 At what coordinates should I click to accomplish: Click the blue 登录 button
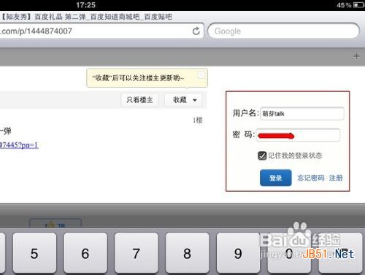(276, 178)
